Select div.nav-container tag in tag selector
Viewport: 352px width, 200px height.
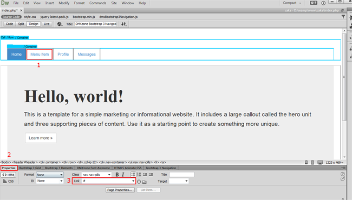tap(113, 162)
